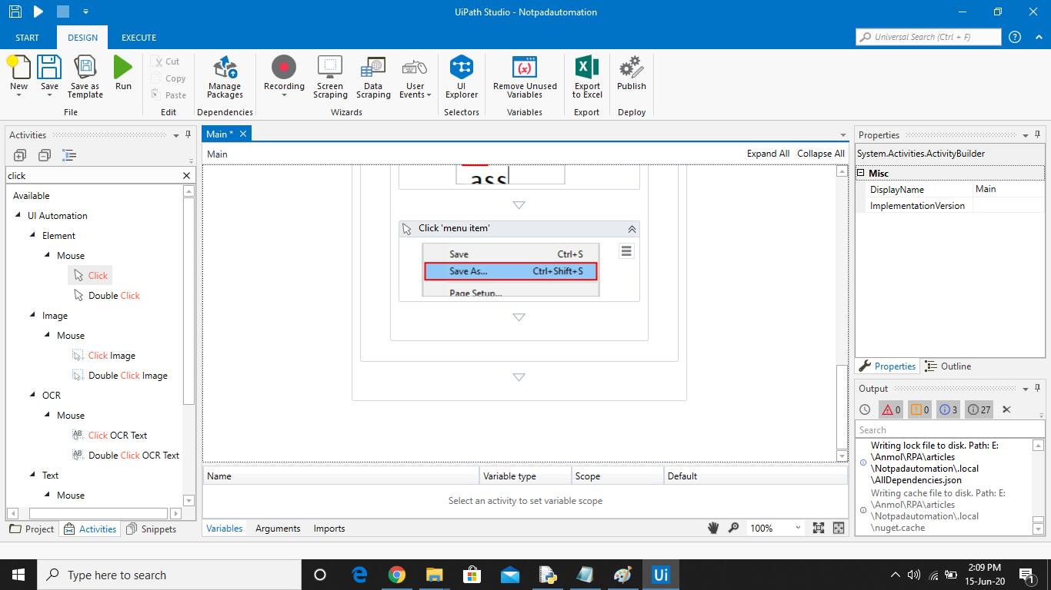The width and height of the screenshot is (1051, 590).
Task: Clear the activities search text
Action: 186,176
